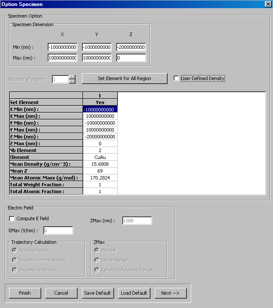Click the highlighted X Min table cell
273x308 pixels.
click(x=100, y=109)
